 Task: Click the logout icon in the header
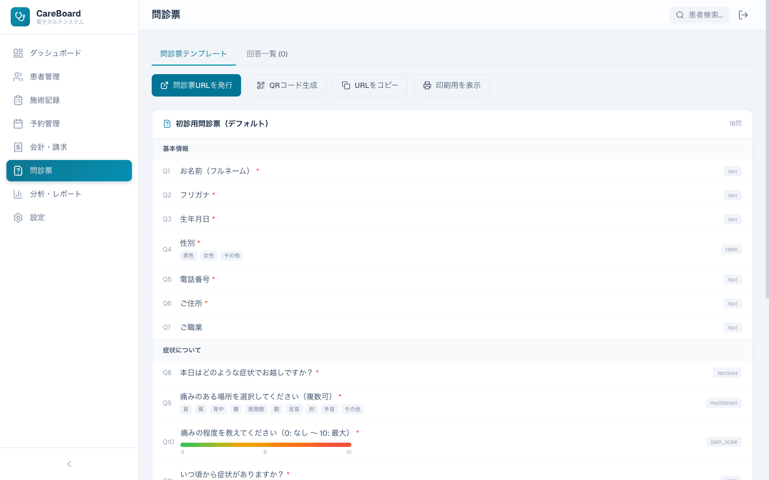(x=743, y=15)
